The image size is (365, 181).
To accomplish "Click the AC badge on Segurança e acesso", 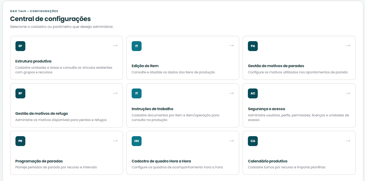I will tap(253, 93).
